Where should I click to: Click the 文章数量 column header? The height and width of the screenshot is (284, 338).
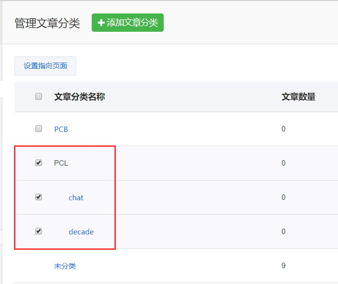point(298,97)
